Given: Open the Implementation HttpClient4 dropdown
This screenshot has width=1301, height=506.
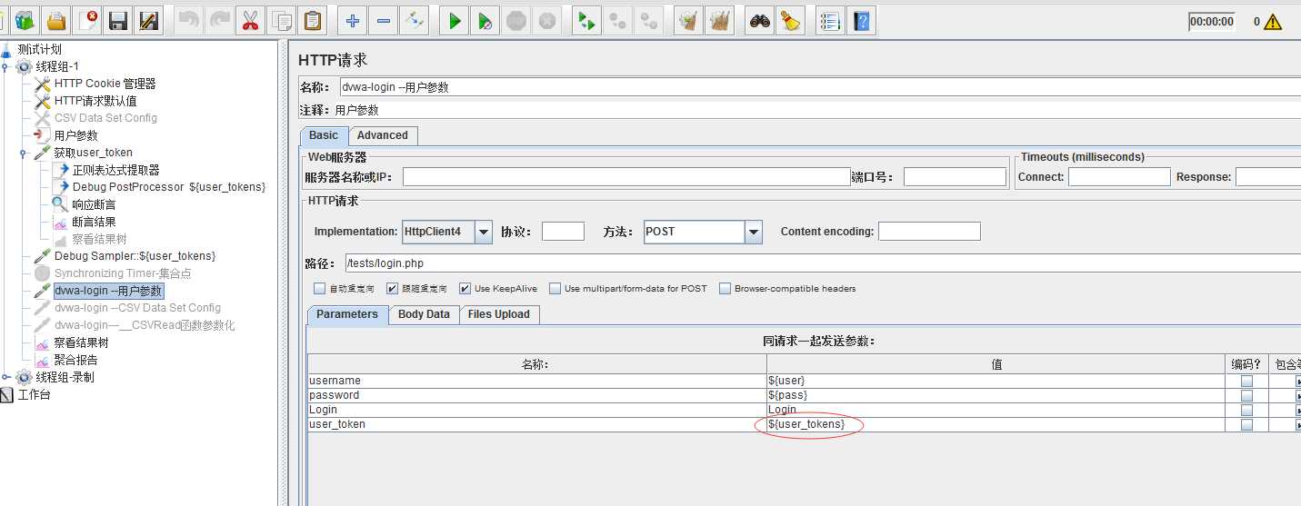Looking at the screenshot, I should (484, 232).
